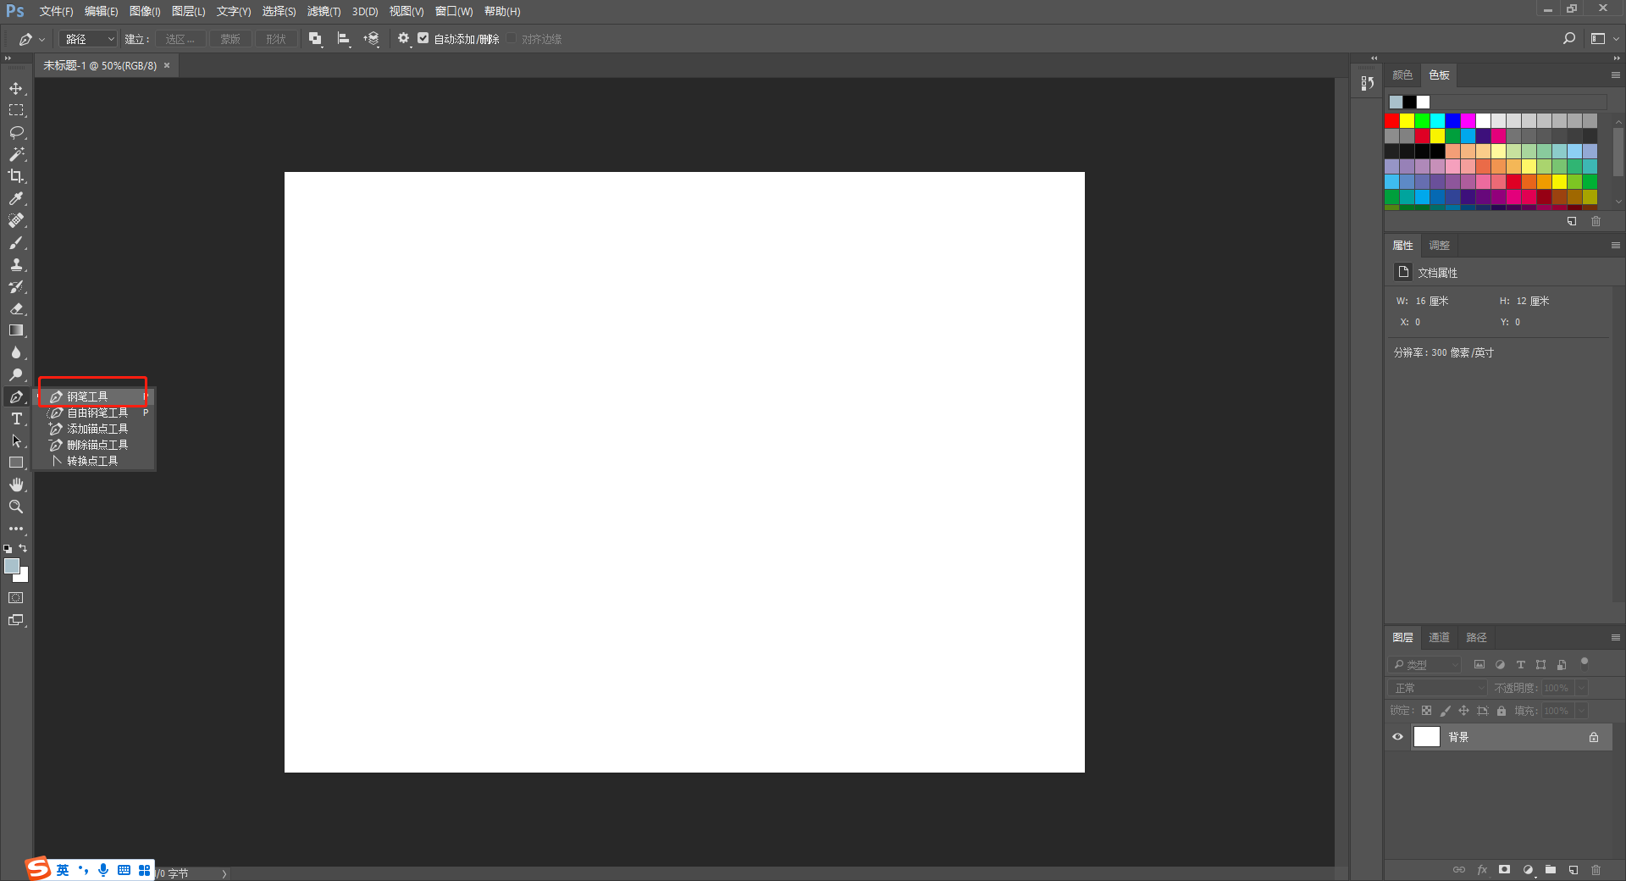This screenshot has width=1626, height=881.
Task: Hide the 背景 layer visibility eye
Action: click(x=1398, y=737)
